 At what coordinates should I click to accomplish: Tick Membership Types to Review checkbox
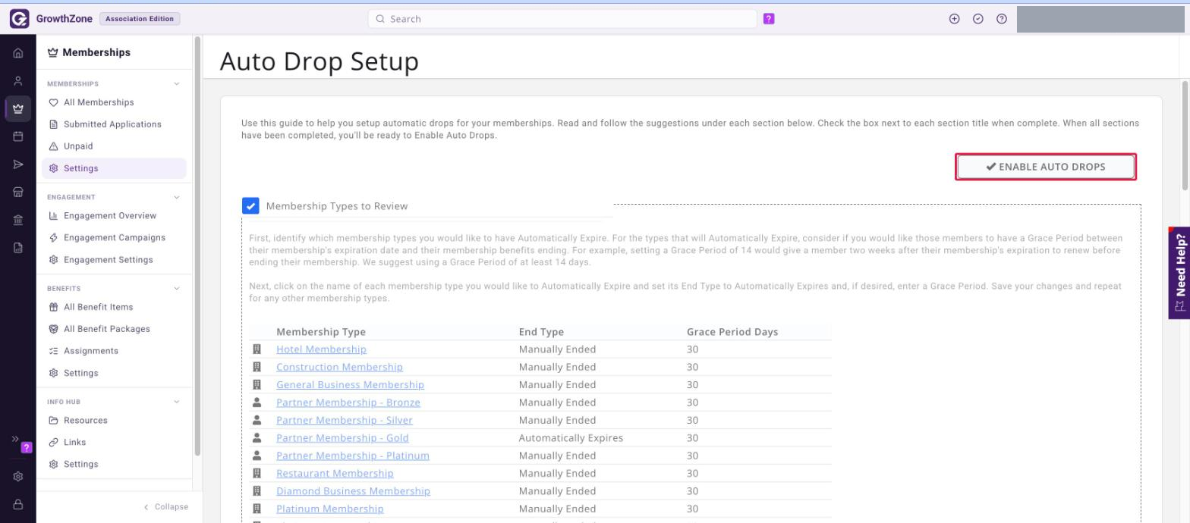(250, 206)
